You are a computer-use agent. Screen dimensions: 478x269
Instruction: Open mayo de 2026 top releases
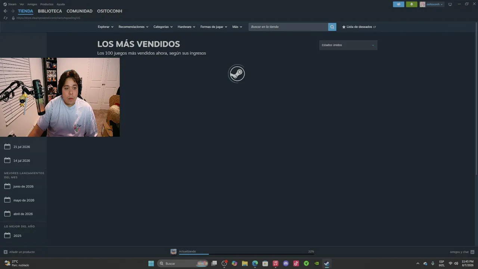tap(23, 200)
